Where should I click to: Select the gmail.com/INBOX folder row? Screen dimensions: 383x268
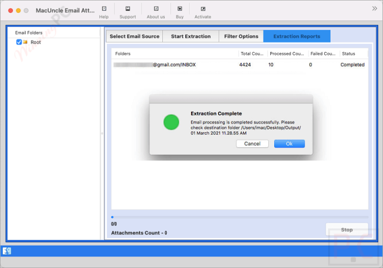(240, 65)
